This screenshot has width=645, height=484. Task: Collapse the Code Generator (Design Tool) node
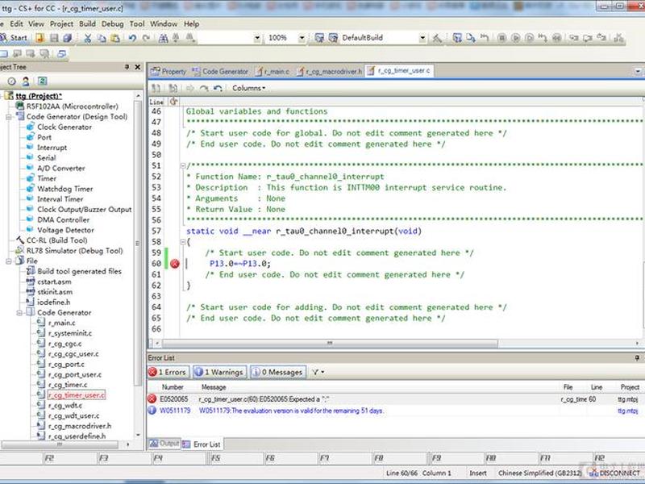(8, 117)
